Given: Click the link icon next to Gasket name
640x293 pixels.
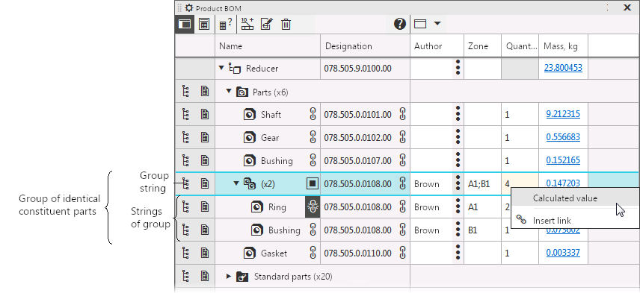Looking at the screenshot, I should 313,253.
